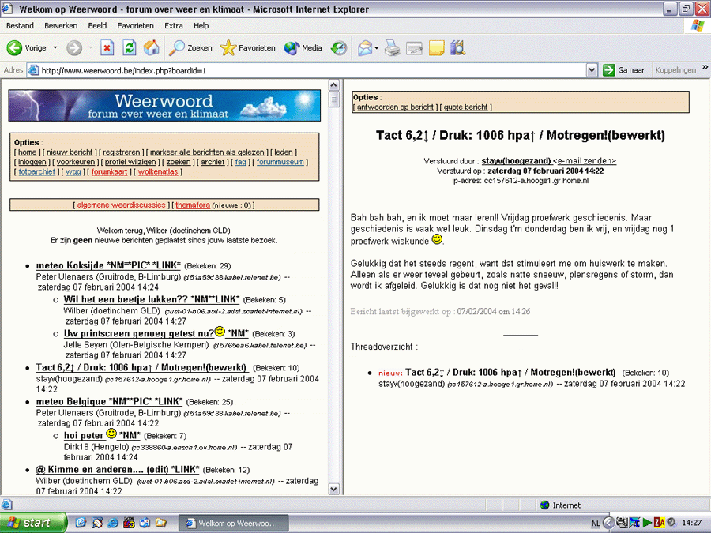Expand the Koppelingen links chevron
This screenshot has width=711, height=533.
705,68
